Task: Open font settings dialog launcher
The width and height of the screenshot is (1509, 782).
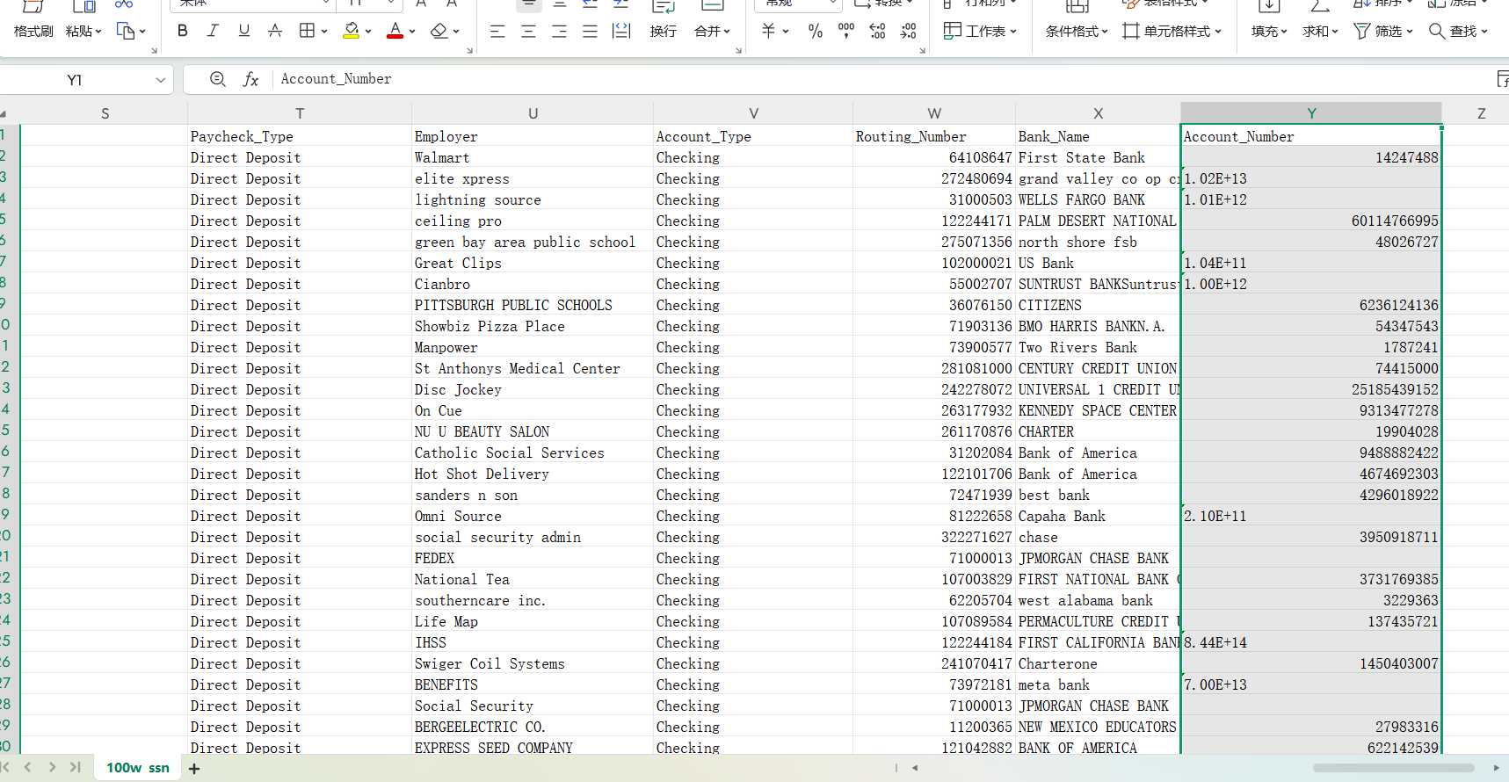Action: click(x=469, y=51)
